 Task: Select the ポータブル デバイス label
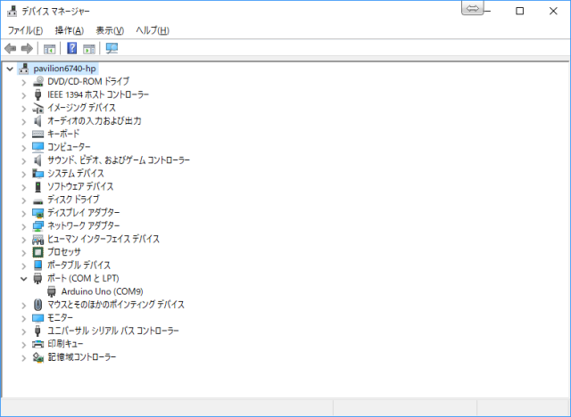[79, 265]
